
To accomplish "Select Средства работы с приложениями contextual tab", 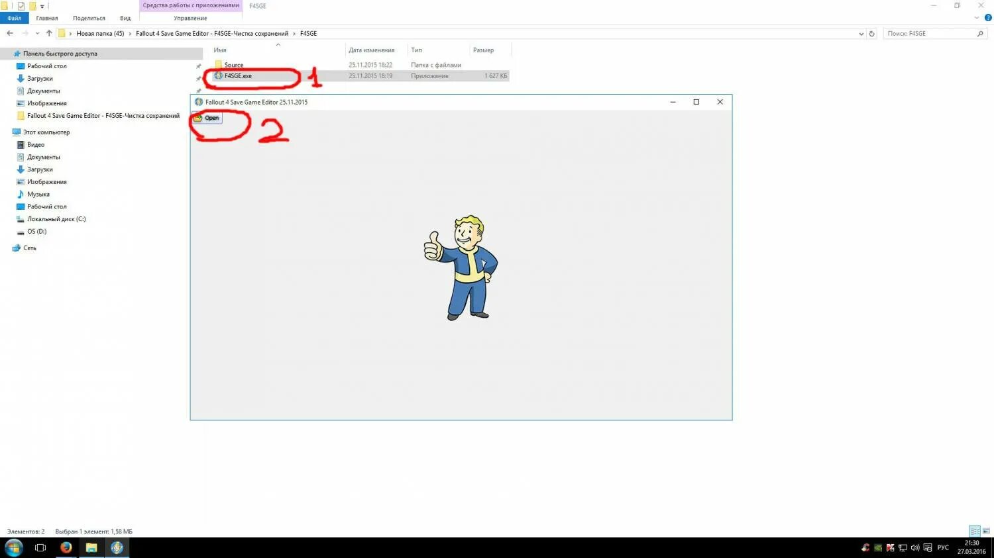I will coord(191,5).
